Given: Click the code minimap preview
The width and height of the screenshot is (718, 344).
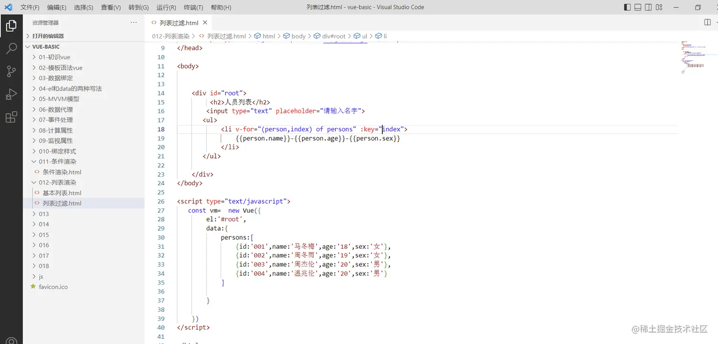Looking at the screenshot, I should (x=694, y=57).
